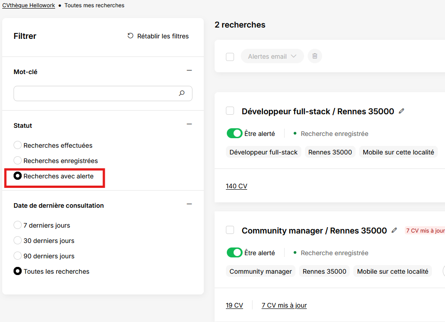Screen dimensions: 445x322
Task: Edit the Développeur full-stack search name pencil
Action: pyautogui.click(x=401, y=111)
